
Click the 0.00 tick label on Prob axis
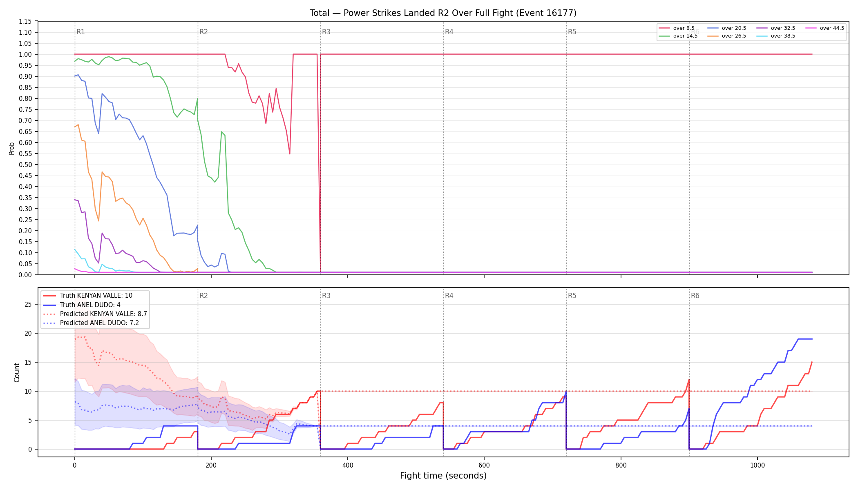(25, 275)
